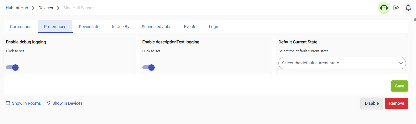
Task: Click the lightbulb icon beside Show in Devices
Action: [x=49, y=103]
